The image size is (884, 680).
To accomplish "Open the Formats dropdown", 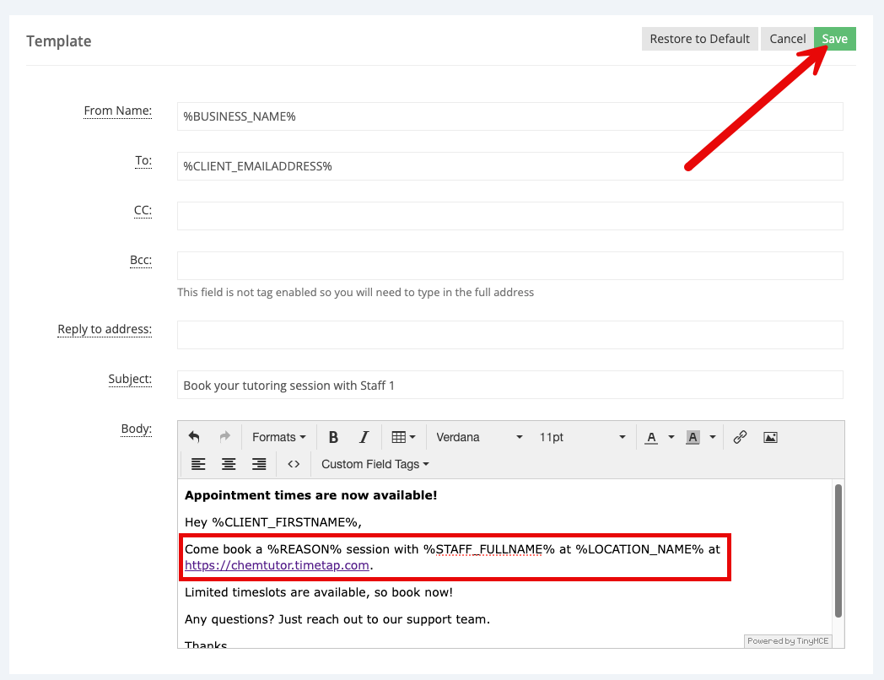I will pos(279,437).
